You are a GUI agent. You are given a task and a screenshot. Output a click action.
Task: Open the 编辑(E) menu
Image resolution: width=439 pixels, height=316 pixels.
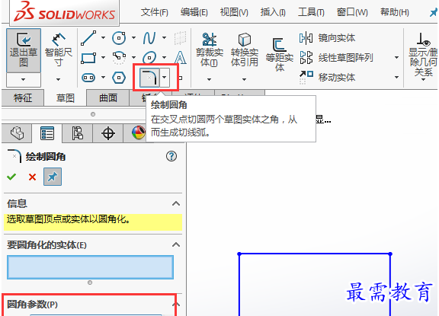point(194,12)
